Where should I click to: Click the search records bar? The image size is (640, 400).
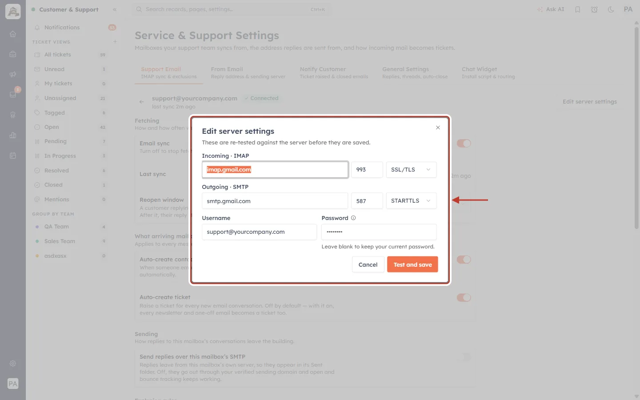(x=232, y=9)
